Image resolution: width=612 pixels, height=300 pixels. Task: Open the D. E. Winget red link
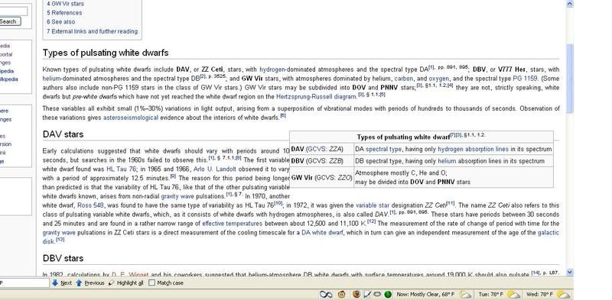click(130, 274)
